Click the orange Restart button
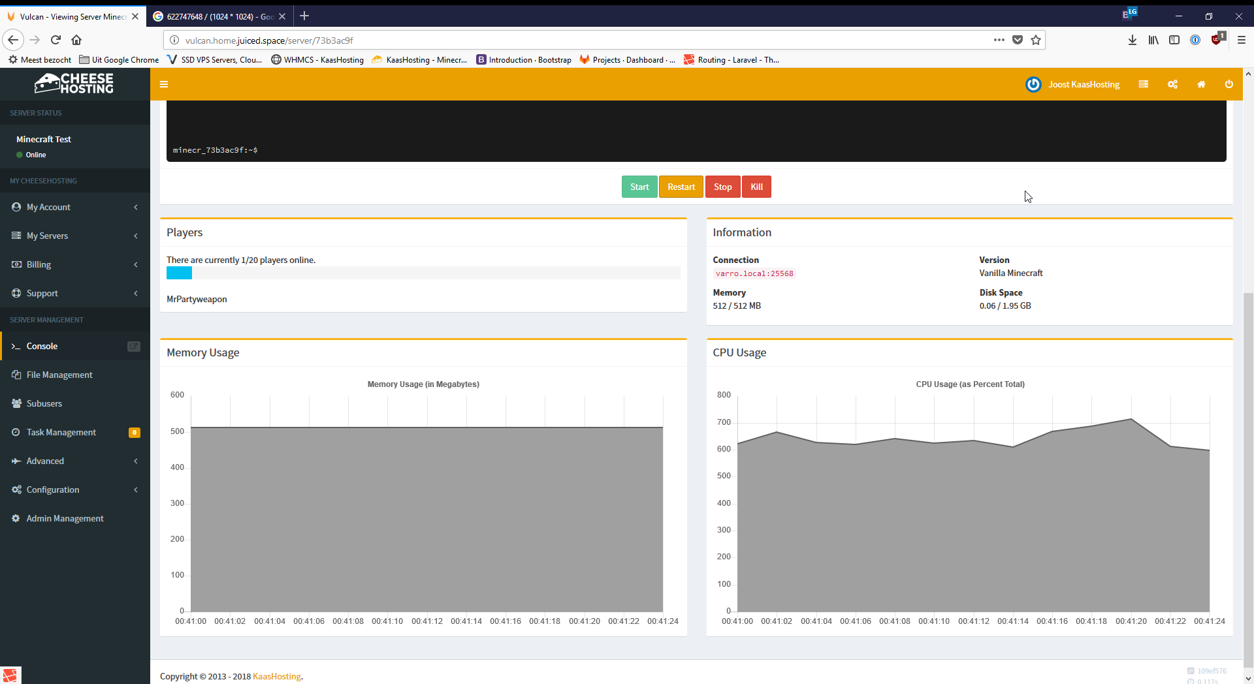Image resolution: width=1254 pixels, height=684 pixels. pos(681,187)
